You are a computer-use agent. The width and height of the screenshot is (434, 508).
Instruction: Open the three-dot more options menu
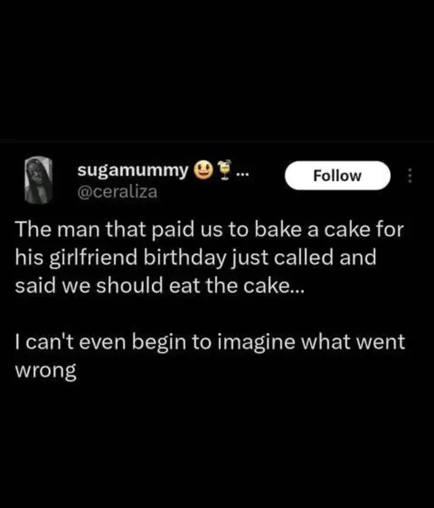[410, 175]
